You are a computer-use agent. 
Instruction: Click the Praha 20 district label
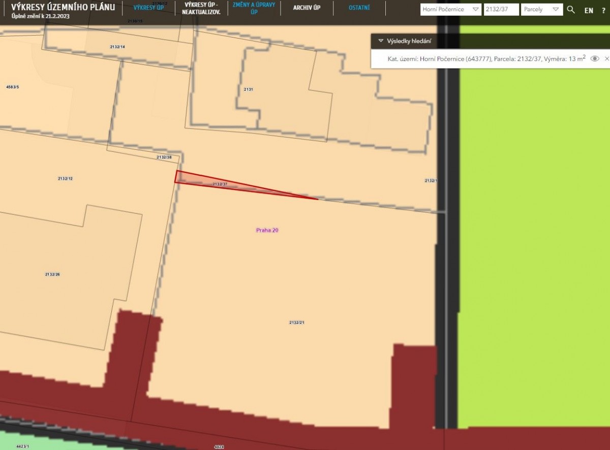pos(267,230)
